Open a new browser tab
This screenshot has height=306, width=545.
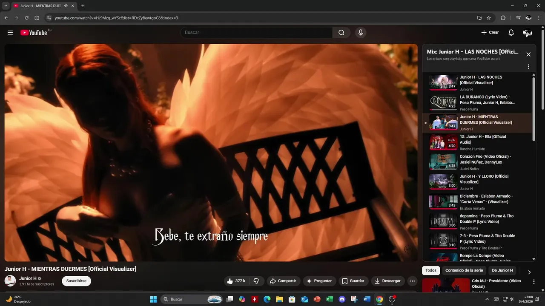(x=83, y=6)
